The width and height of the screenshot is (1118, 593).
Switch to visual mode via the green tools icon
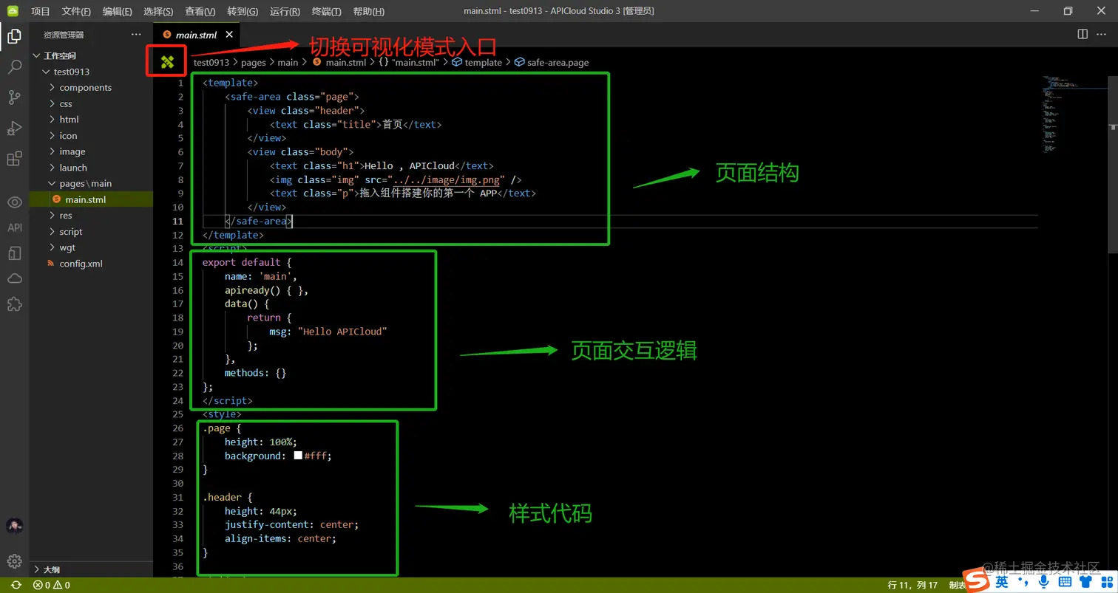click(x=167, y=63)
